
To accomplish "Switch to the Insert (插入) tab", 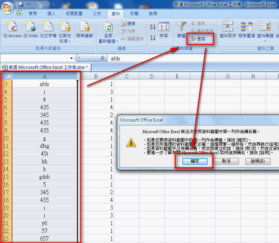I will coord(51,14).
